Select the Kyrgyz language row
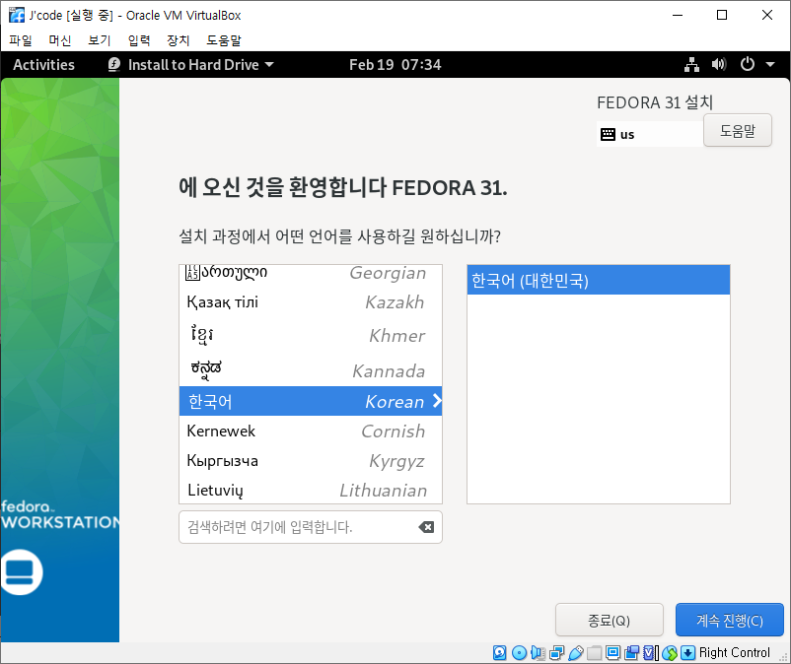791x664 pixels. [311, 460]
